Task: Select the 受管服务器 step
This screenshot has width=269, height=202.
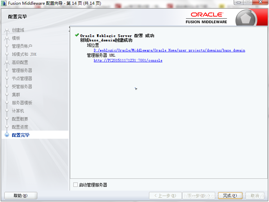Action: 22,87
